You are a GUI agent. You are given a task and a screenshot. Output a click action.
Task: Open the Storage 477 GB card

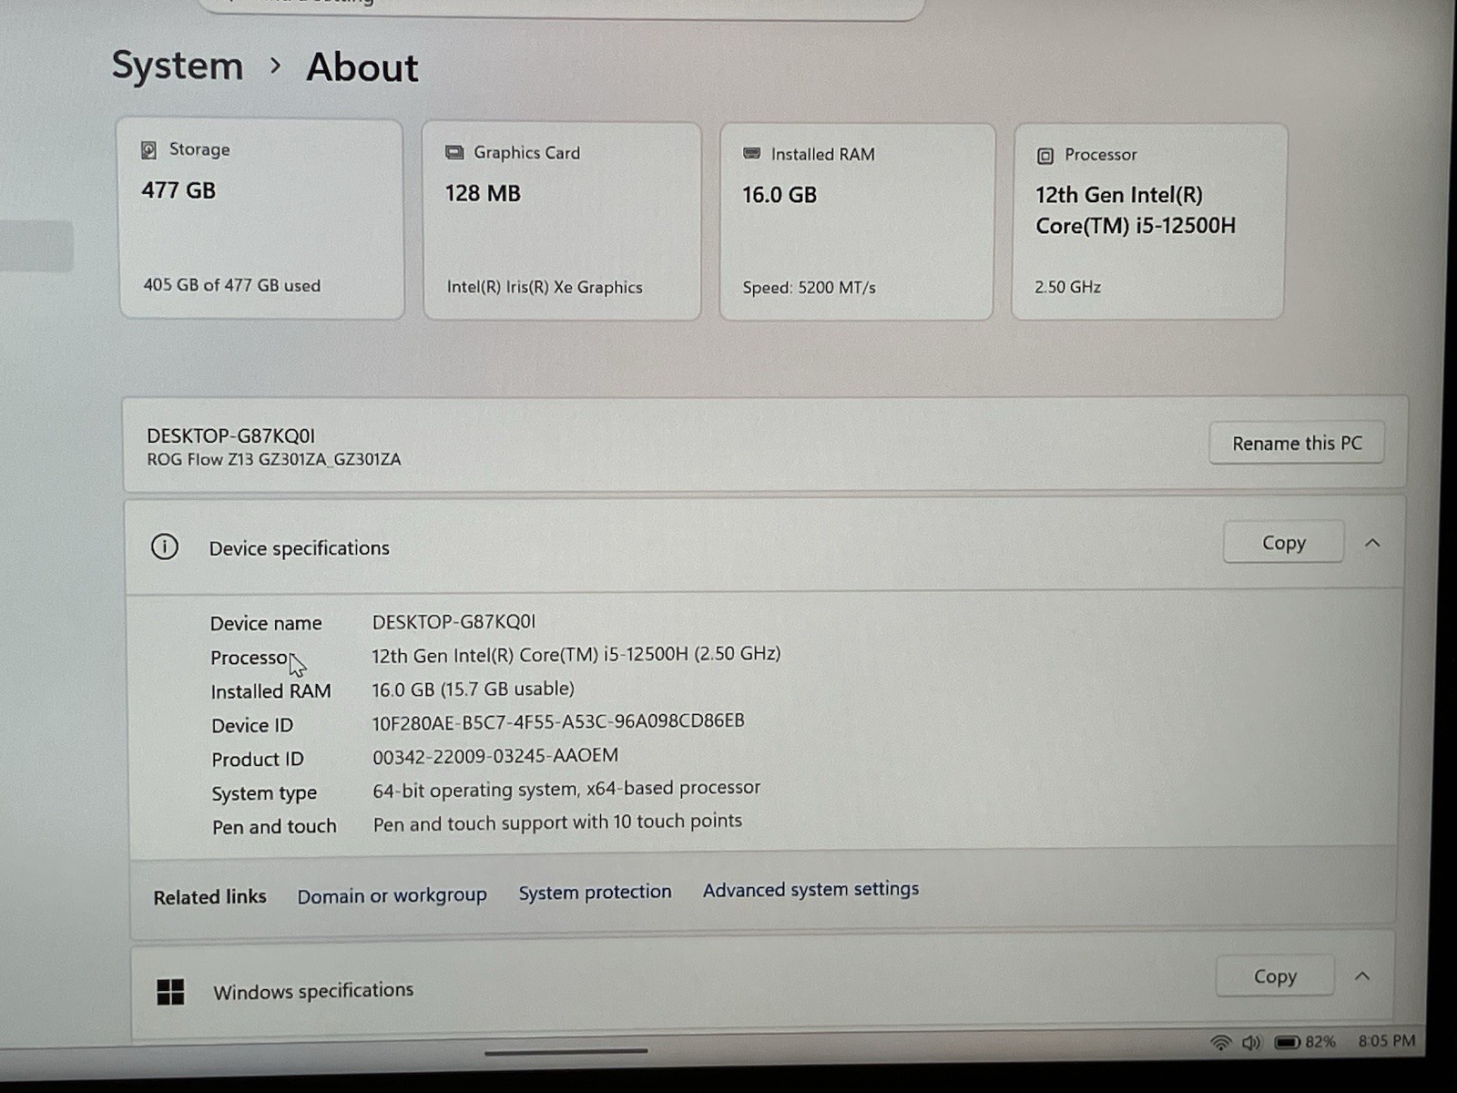(x=261, y=219)
